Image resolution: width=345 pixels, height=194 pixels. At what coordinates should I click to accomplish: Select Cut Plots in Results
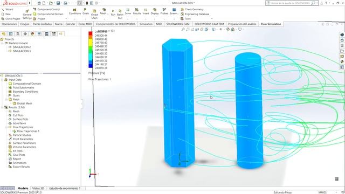click(16, 115)
